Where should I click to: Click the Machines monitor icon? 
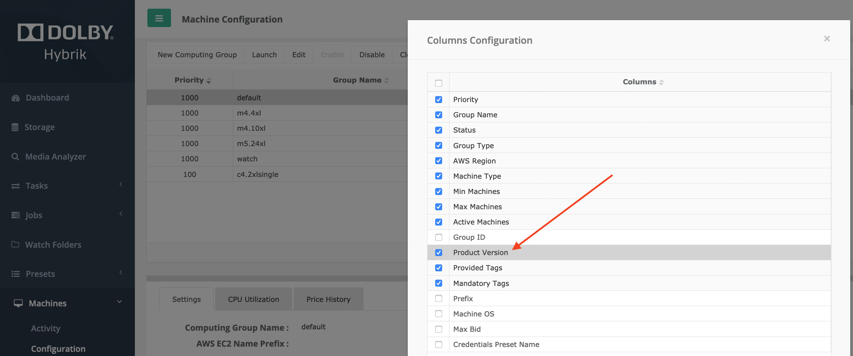(18, 303)
